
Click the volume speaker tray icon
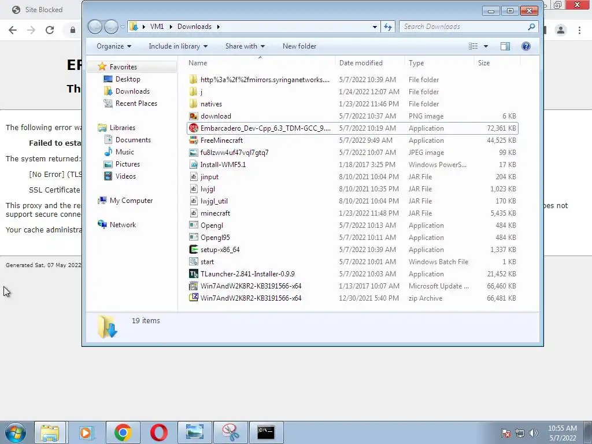[x=534, y=433]
